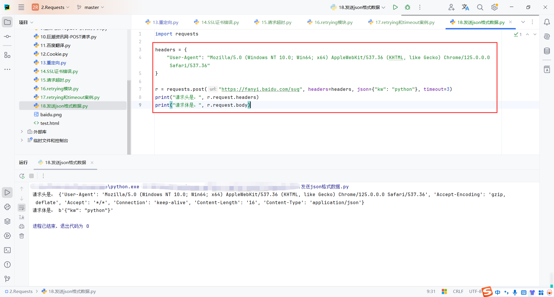Open the 2.Requests project dropdown
This screenshot has height=297, width=554.
pos(51,7)
